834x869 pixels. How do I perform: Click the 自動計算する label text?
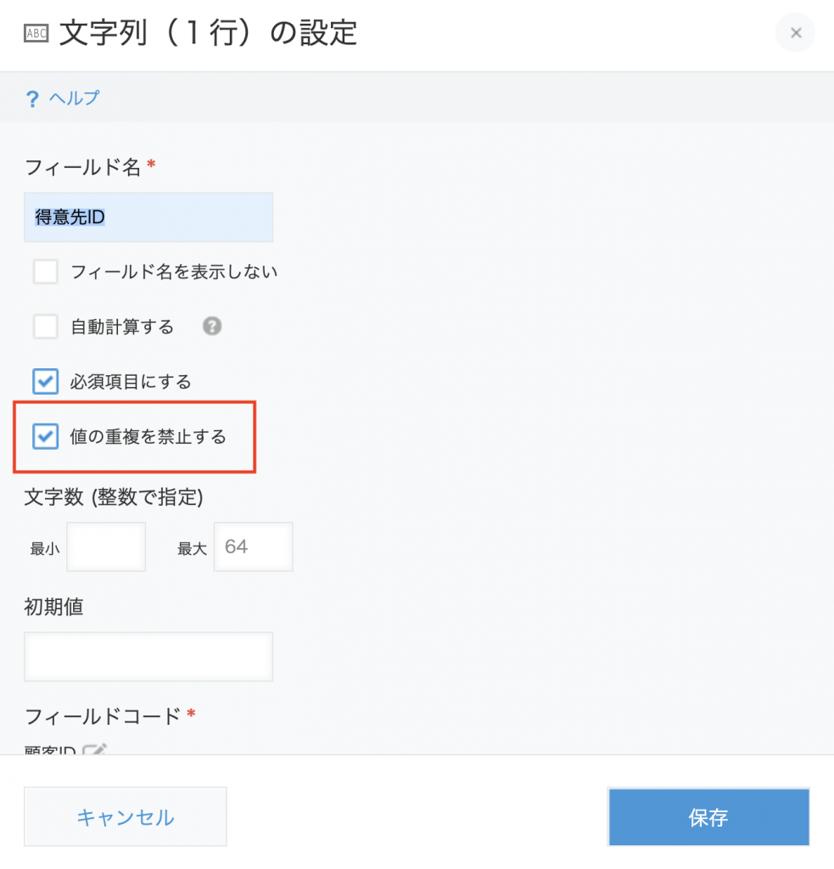pos(122,327)
